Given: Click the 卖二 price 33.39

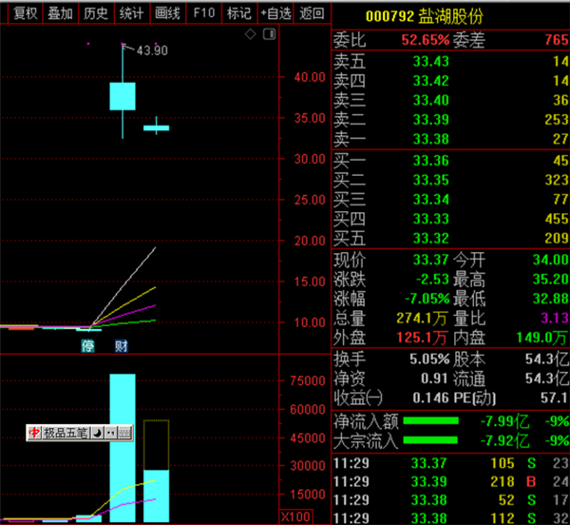Looking at the screenshot, I should click(430, 119).
